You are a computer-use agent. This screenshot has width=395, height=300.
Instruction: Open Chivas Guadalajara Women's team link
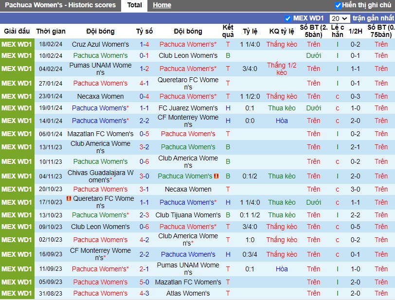pos(100,176)
